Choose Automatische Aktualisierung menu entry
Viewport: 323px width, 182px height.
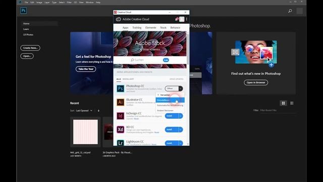170,105
